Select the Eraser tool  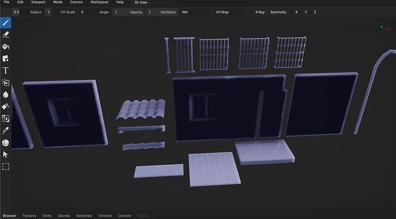pos(6,34)
